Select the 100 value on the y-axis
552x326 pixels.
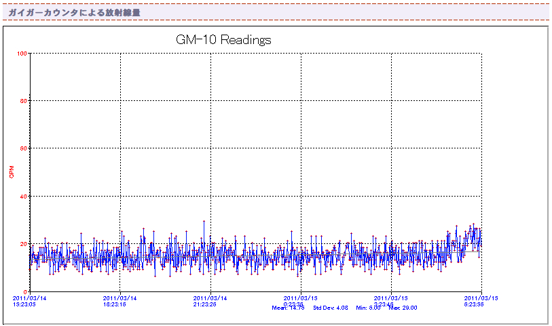coord(22,53)
